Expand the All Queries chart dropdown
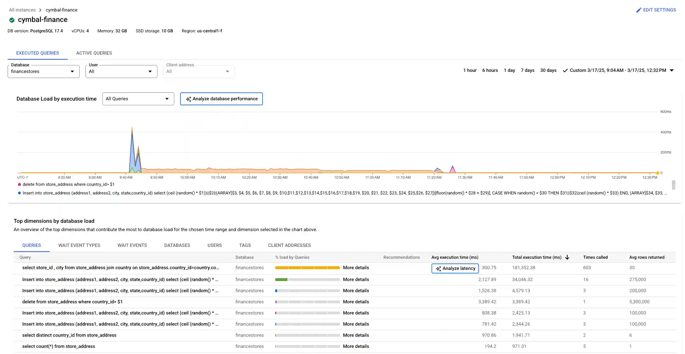The width and height of the screenshot is (685, 354). coord(167,98)
